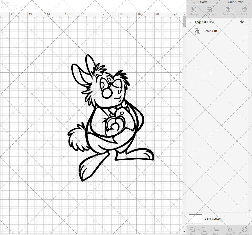
Task: Select the Weld tool
Action: [204, 230]
